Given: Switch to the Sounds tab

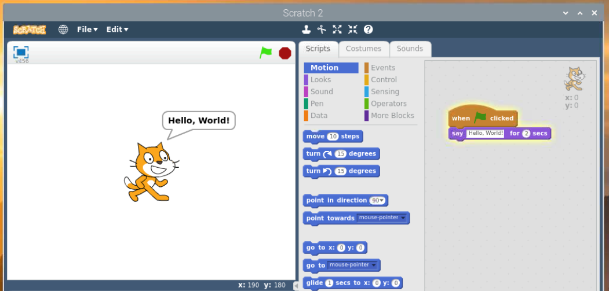Looking at the screenshot, I should point(410,49).
